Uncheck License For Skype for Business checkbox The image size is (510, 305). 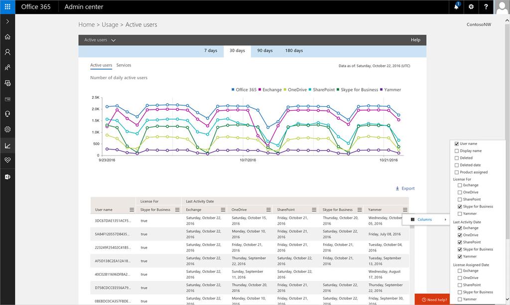460,207
